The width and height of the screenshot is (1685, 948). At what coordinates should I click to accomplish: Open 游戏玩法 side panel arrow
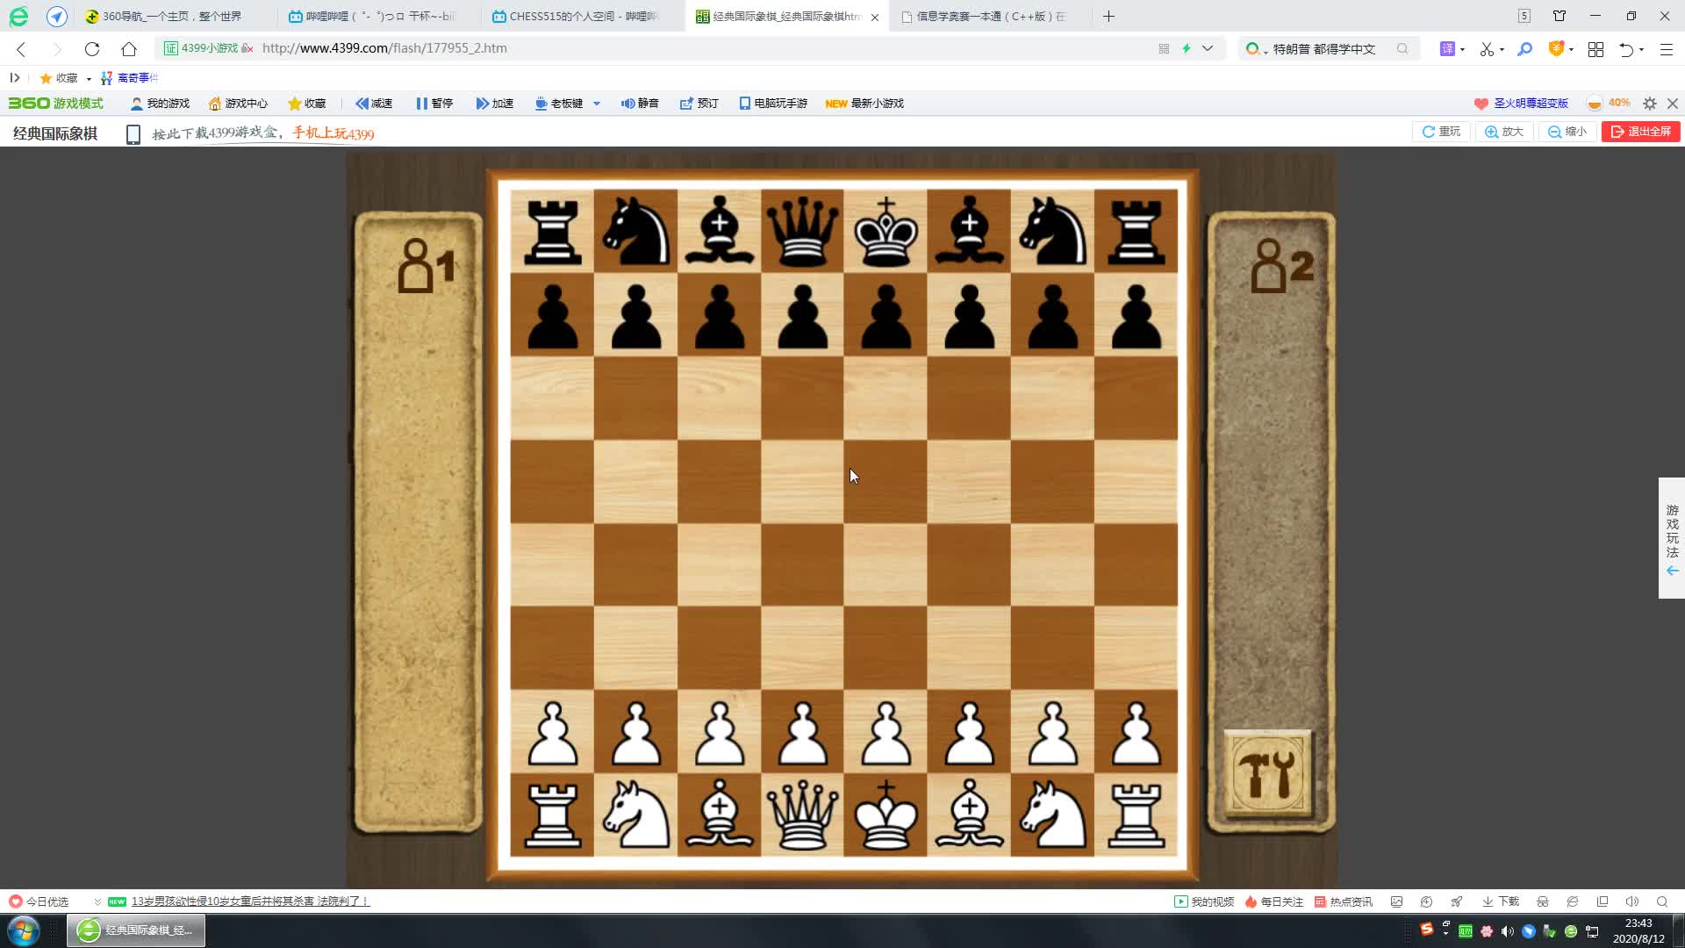coord(1672,571)
